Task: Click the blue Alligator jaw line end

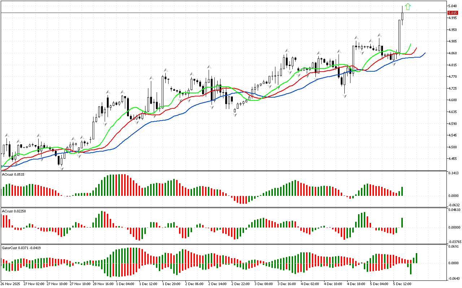Action: (425, 53)
